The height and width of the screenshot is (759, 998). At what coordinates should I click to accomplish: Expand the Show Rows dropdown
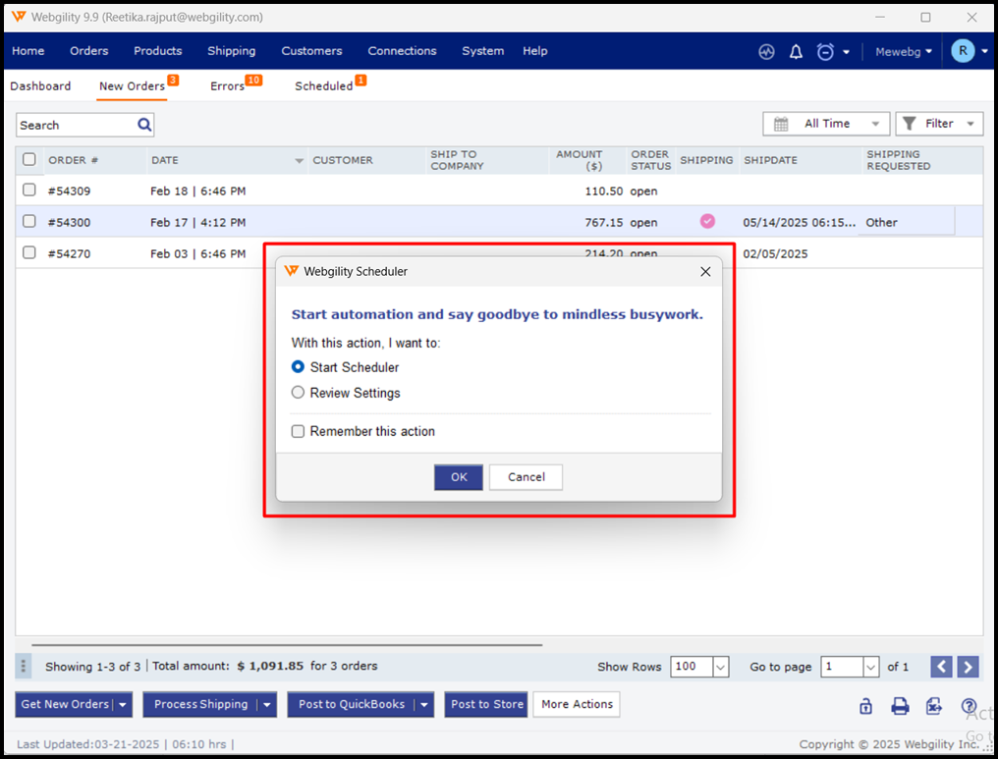(x=720, y=667)
